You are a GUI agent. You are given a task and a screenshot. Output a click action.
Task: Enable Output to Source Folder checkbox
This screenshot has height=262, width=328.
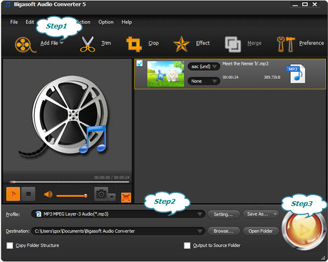[x=187, y=246]
